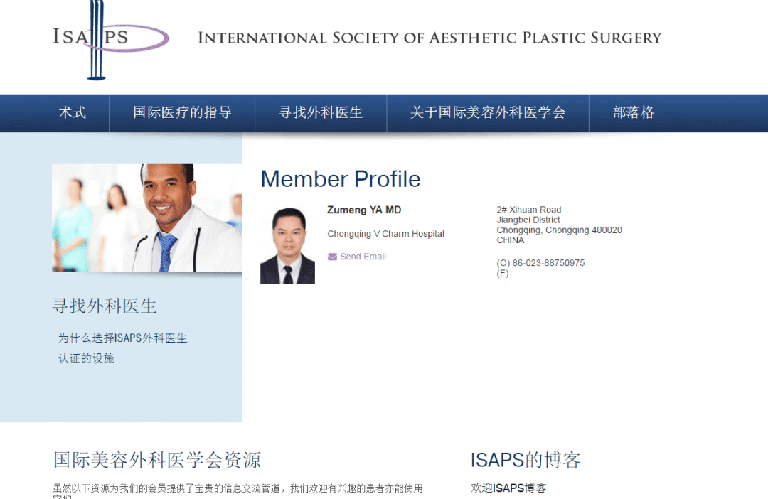Click the Send Email link
Screen dimensions: 768x499
[x=363, y=257]
